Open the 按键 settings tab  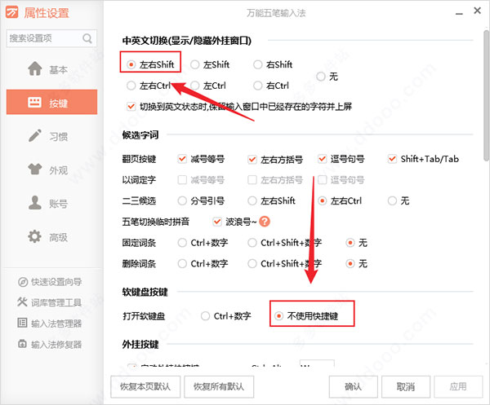[51, 102]
